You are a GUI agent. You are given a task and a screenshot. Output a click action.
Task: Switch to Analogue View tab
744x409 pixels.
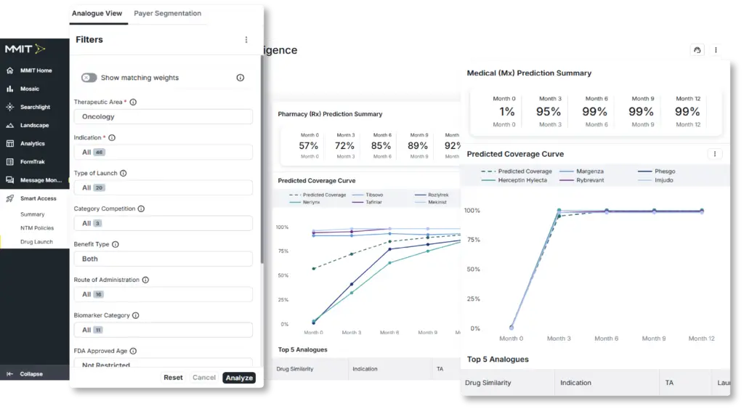click(97, 13)
